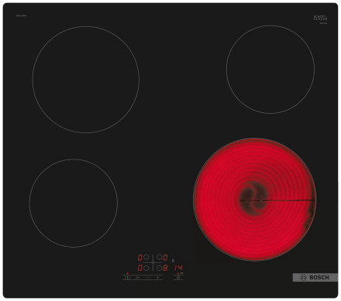This screenshot has width=341, height=301.
Task: Select the front-left zone selector circle
Action: click(x=146, y=268)
